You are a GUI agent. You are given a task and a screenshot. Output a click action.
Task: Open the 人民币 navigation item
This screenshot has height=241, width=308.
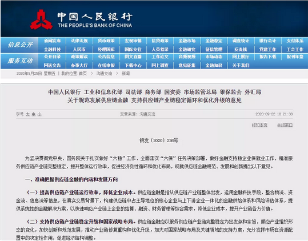pyautogui.click(x=79, y=50)
